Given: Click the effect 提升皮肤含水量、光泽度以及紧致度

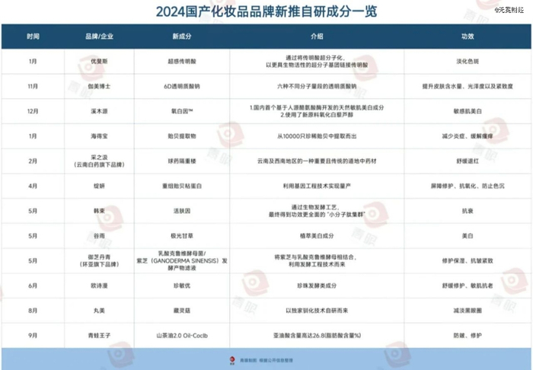Looking at the screenshot, I should pos(468,86).
